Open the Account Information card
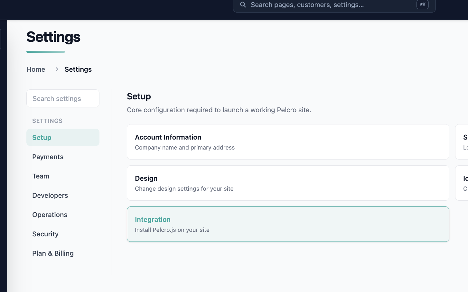The image size is (468, 292). tap(288, 142)
